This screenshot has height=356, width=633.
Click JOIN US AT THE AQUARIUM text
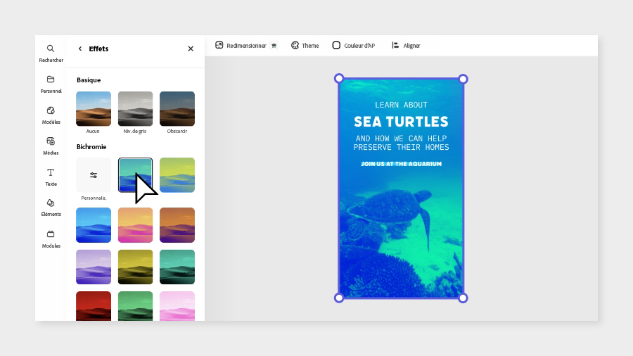click(x=401, y=164)
